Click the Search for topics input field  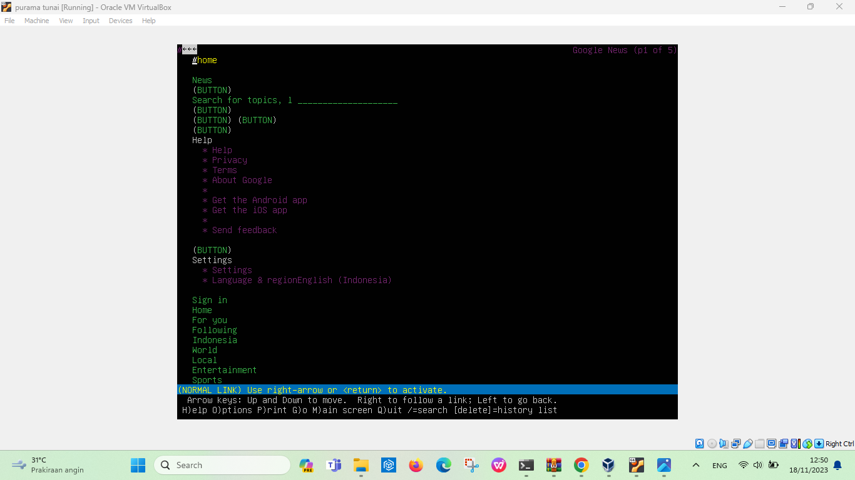(347, 100)
